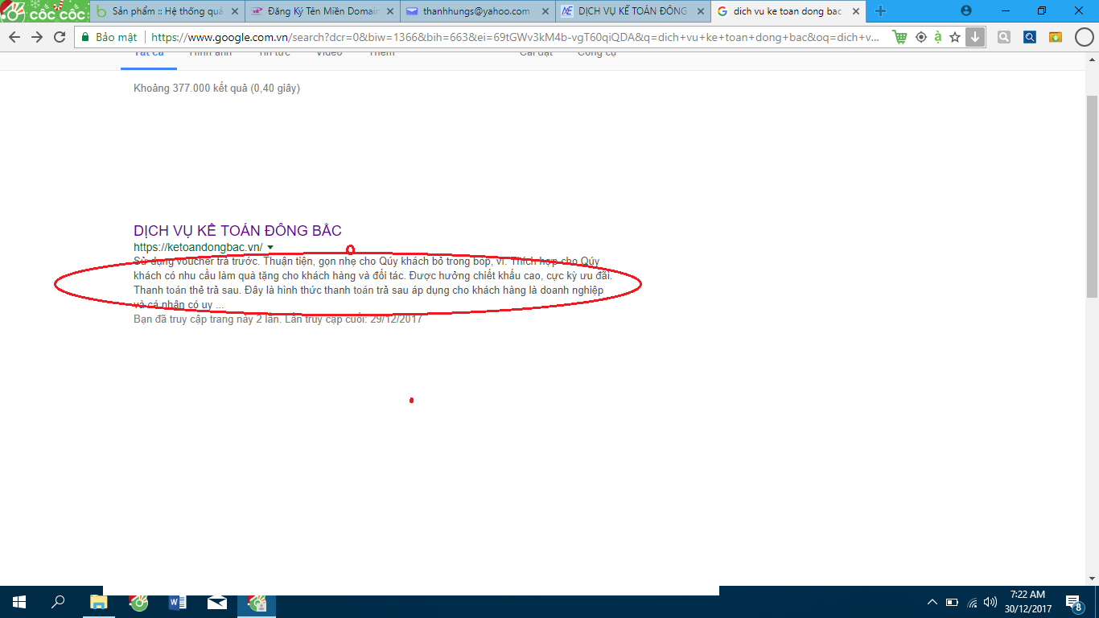Toggle Vietnamese typing 'à' icon
This screenshot has height=618, width=1099.
937,37
